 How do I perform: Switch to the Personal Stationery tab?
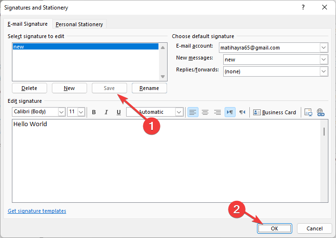pyautogui.click(x=79, y=24)
